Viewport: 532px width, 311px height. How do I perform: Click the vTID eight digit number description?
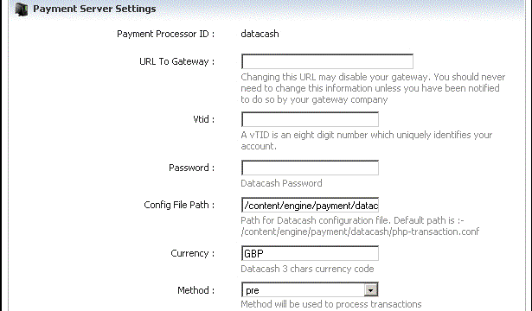pyautogui.click(x=367, y=141)
